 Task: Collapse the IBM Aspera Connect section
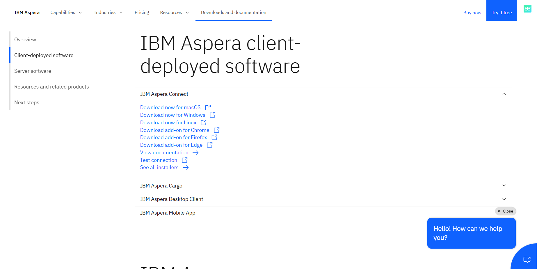tap(504, 94)
